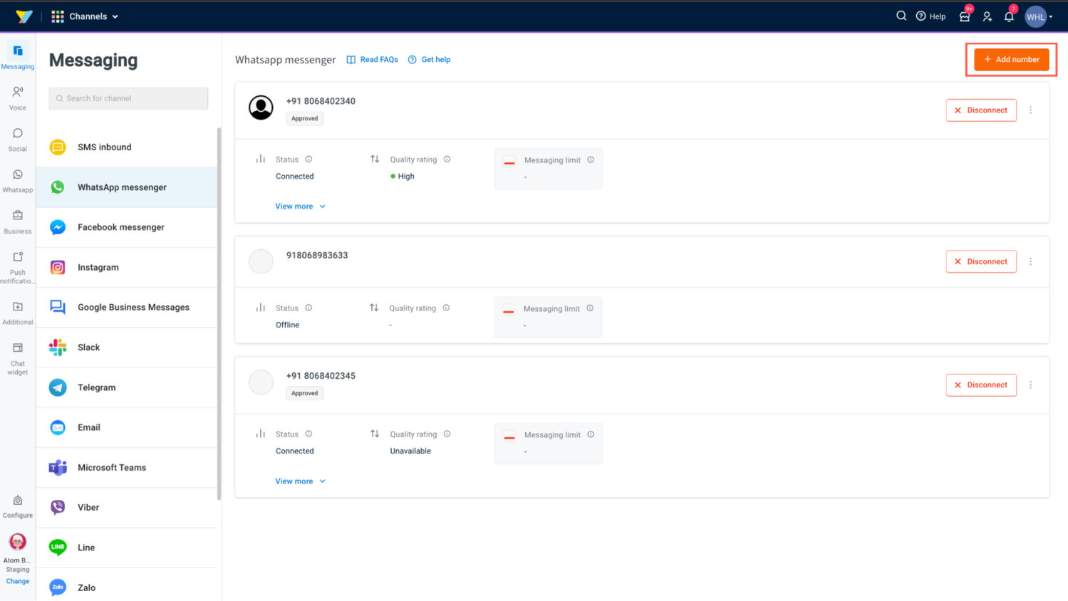
Task: Click the Offline status text
Action: (288, 325)
